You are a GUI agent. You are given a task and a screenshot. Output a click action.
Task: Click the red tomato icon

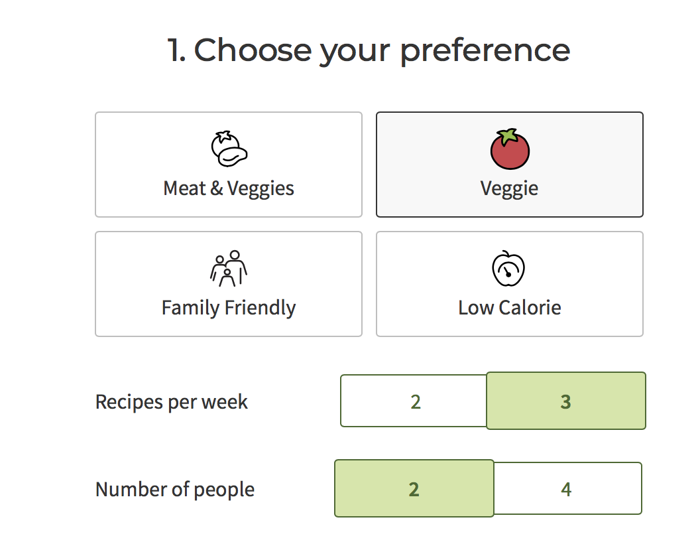click(x=510, y=149)
